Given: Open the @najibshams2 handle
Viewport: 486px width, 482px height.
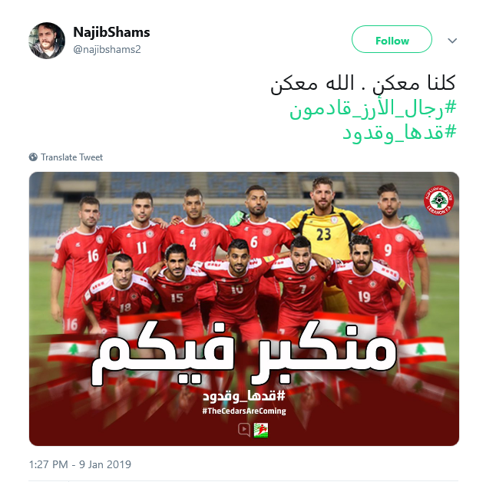Looking at the screenshot, I should pos(107,49).
